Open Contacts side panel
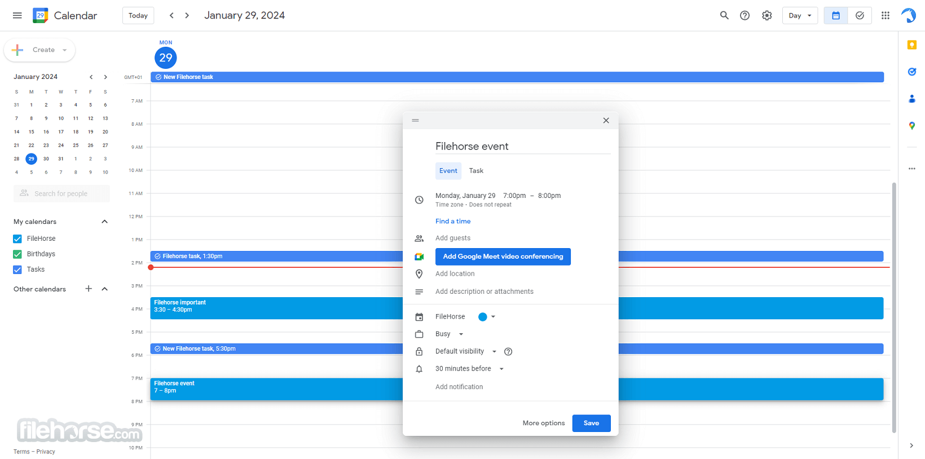Screen dimensions: 925x459 coord(912,99)
